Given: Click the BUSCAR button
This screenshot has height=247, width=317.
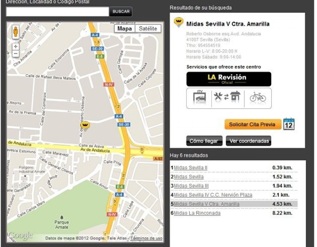Looking at the screenshot, I should click(x=121, y=12).
